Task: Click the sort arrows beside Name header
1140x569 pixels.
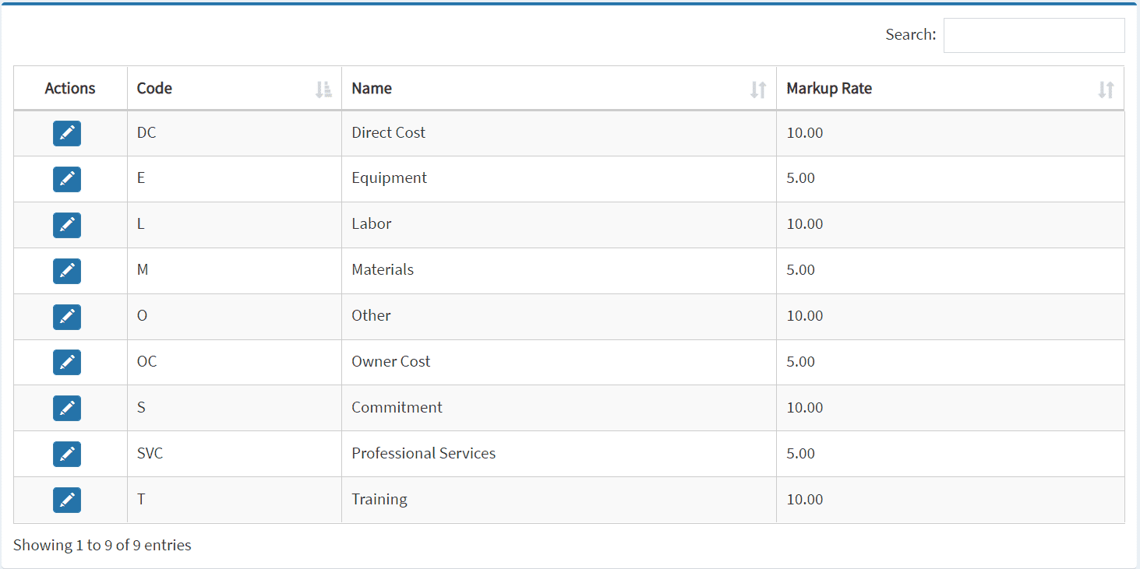Action: coord(757,90)
